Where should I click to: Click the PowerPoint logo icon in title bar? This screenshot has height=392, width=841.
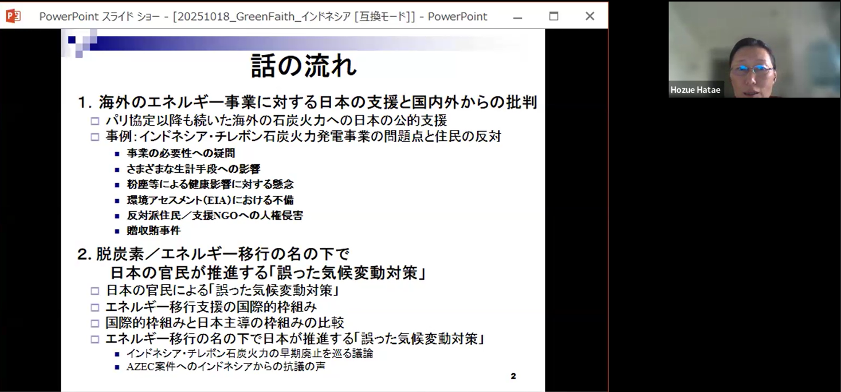tap(13, 16)
